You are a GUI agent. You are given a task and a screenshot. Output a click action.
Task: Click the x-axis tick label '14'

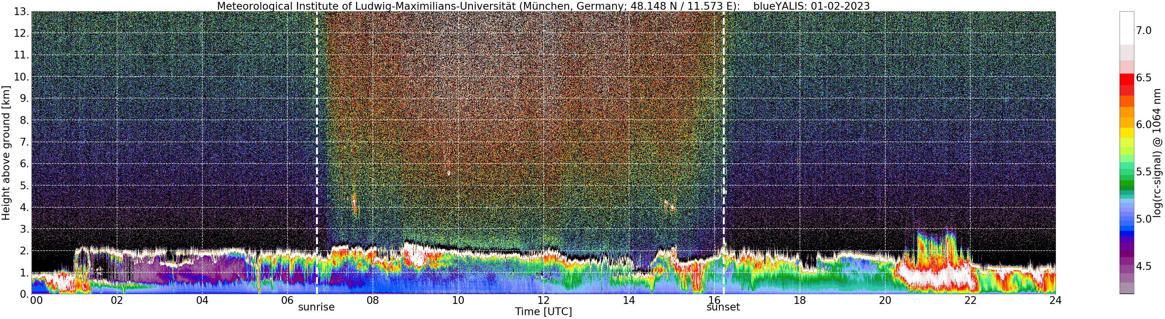(629, 300)
